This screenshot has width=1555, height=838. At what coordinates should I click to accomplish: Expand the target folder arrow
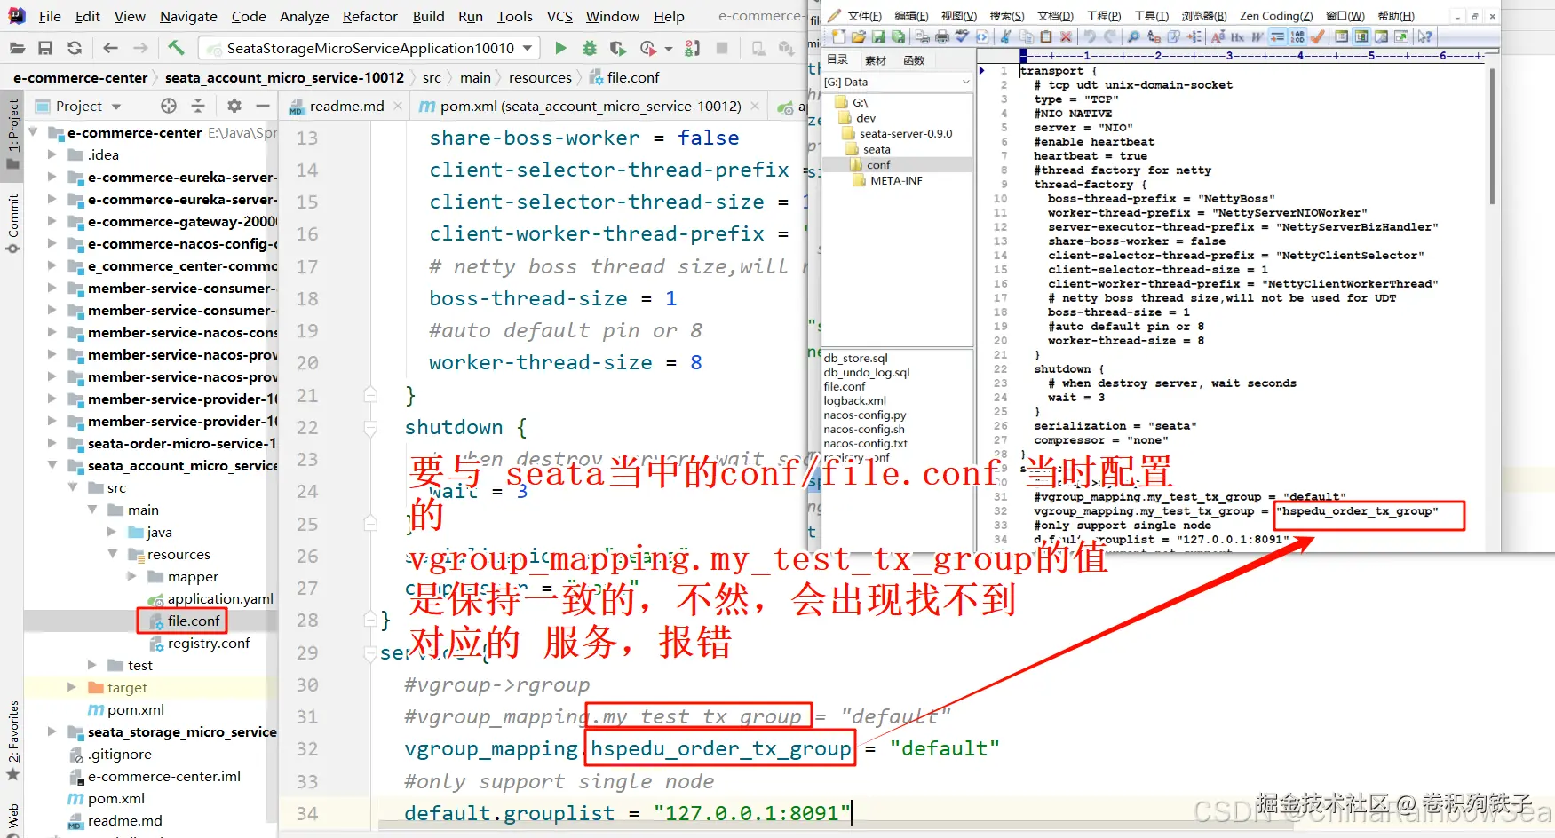click(72, 687)
